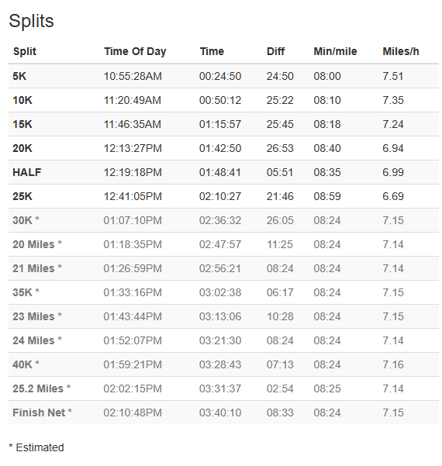
Task: Select the 5K split row label
Action: point(19,76)
